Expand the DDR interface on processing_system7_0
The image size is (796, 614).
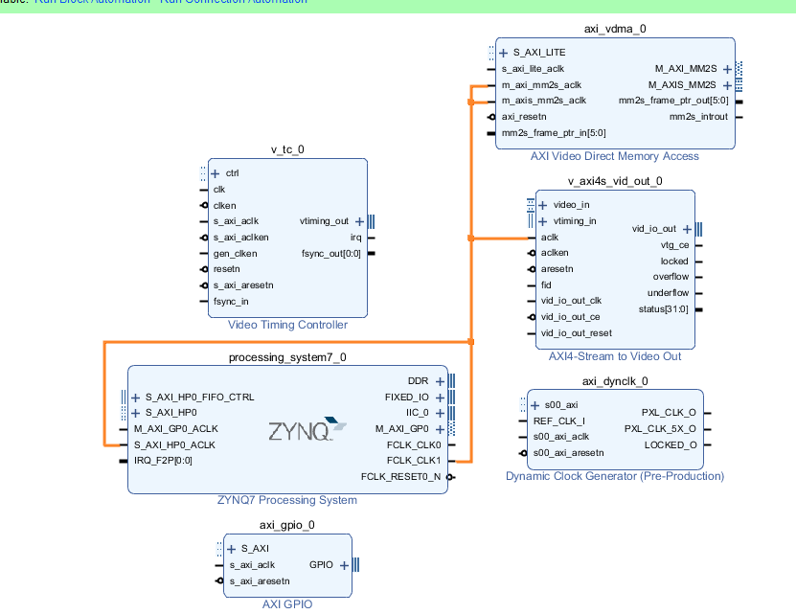click(440, 381)
